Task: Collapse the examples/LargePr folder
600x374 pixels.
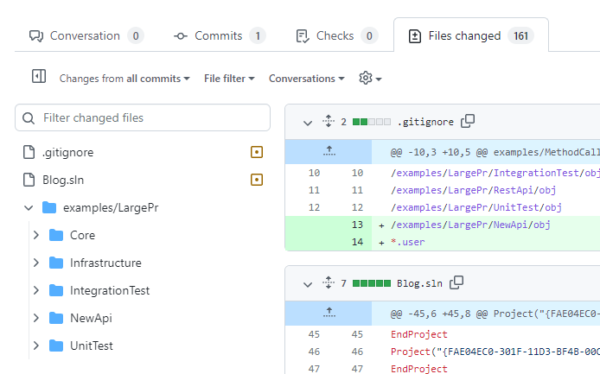Action: [x=29, y=207]
